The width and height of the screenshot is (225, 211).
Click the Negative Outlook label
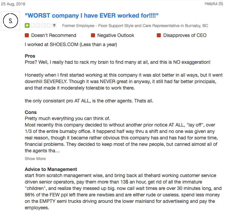116,35
